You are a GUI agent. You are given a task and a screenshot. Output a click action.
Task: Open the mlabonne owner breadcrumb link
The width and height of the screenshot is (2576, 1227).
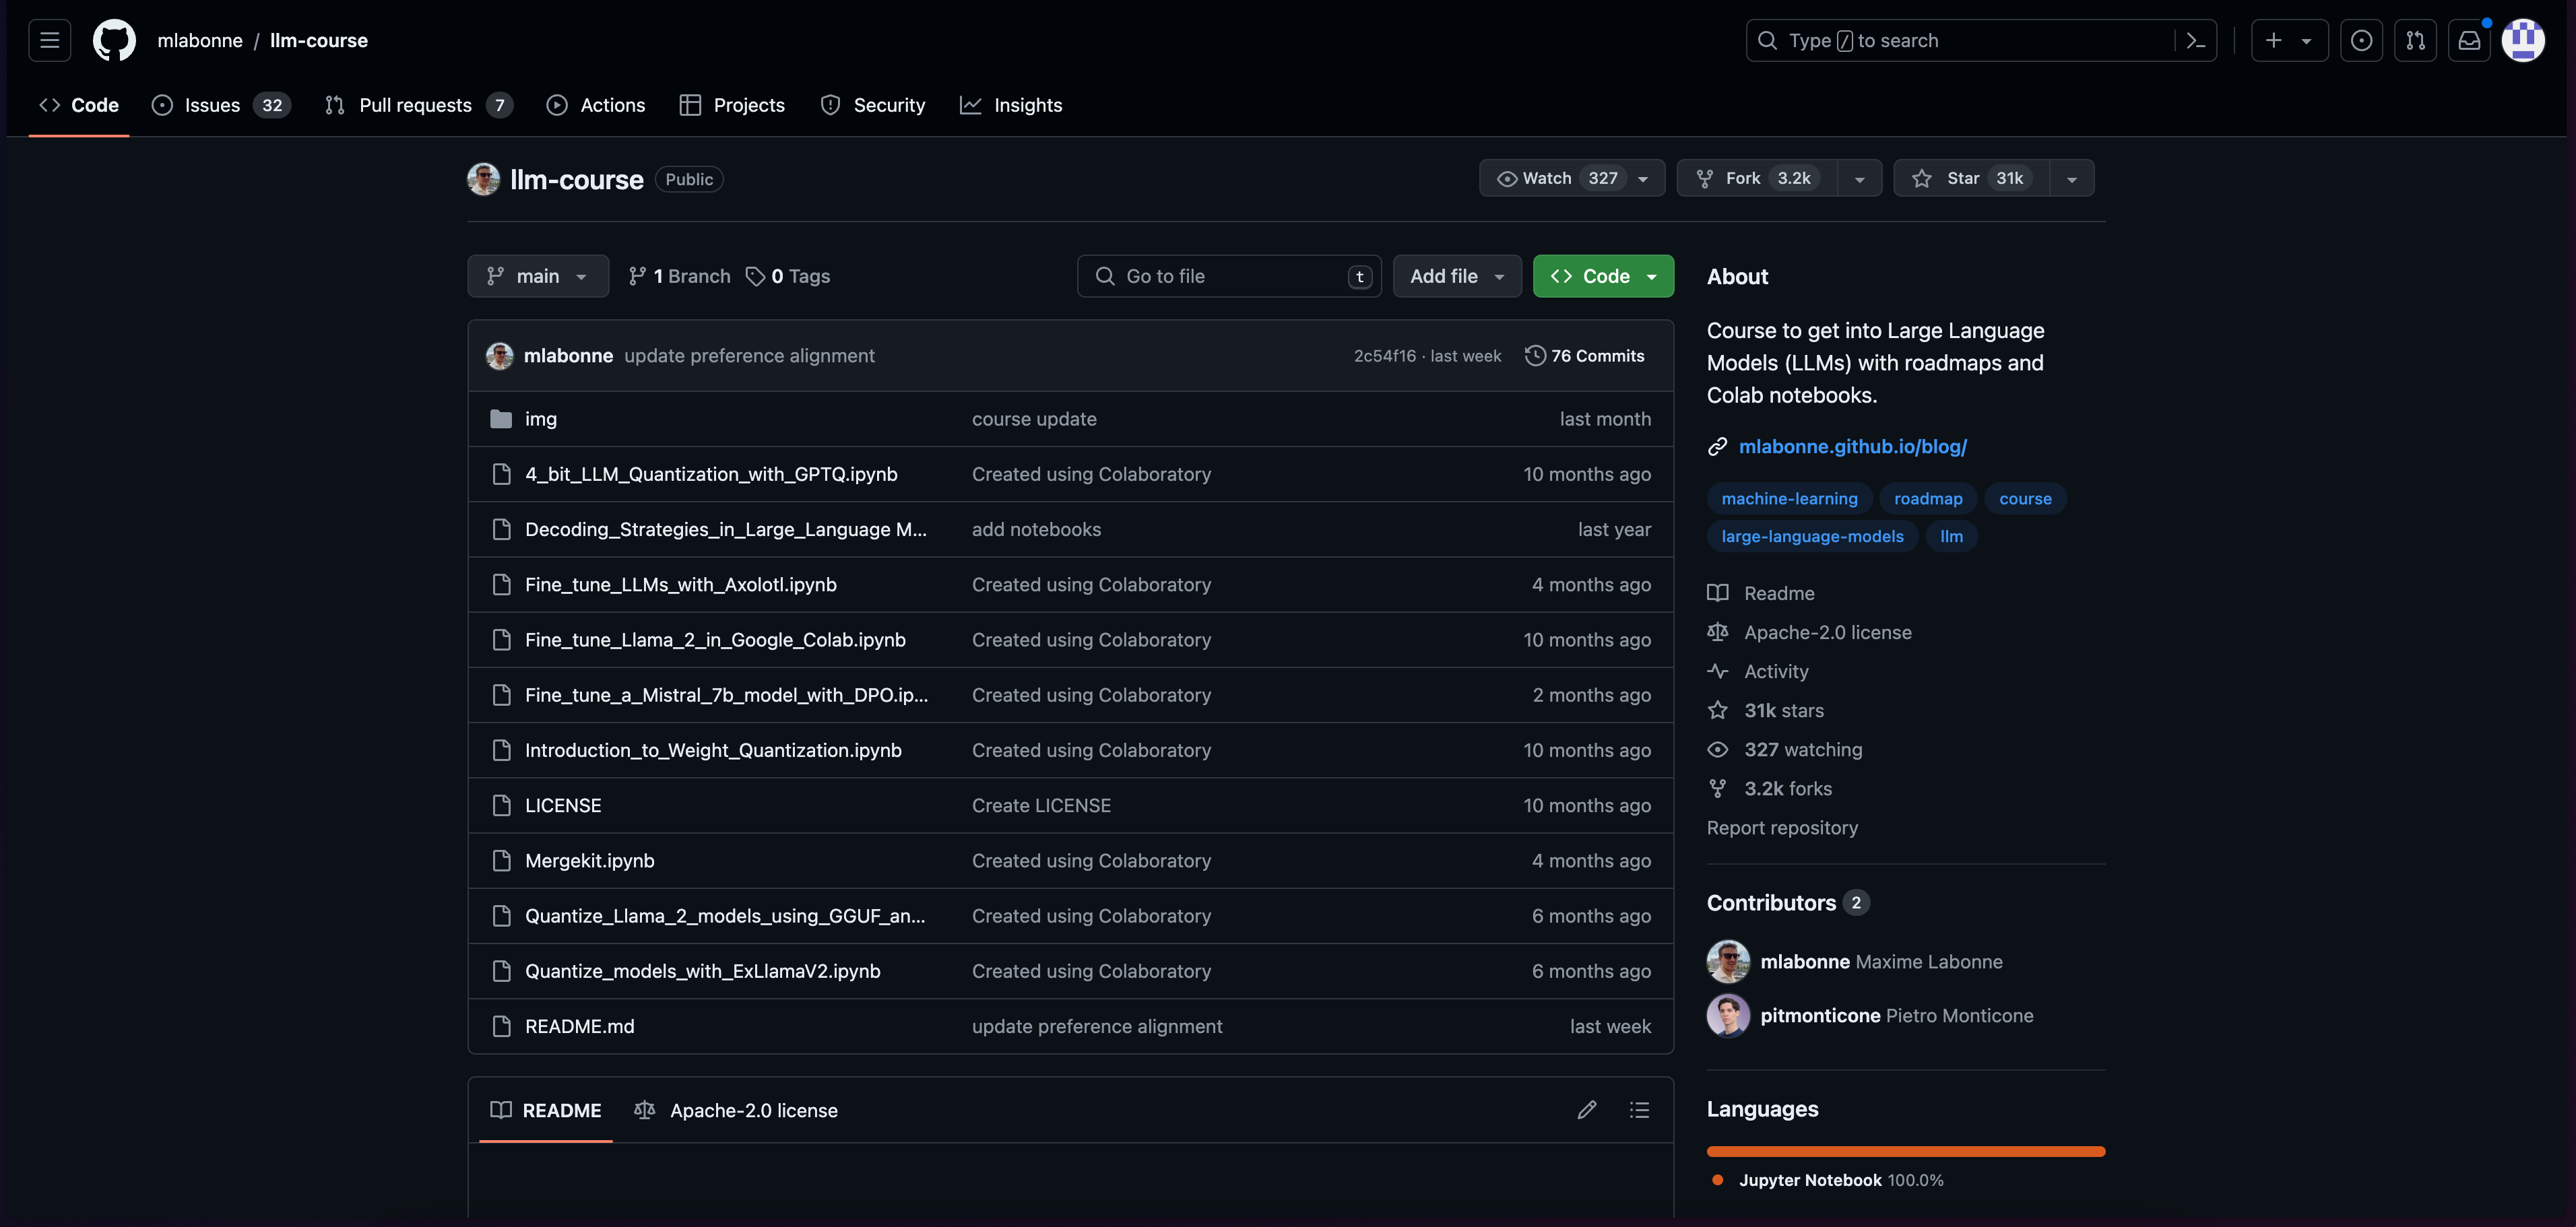click(x=200, y=41)
